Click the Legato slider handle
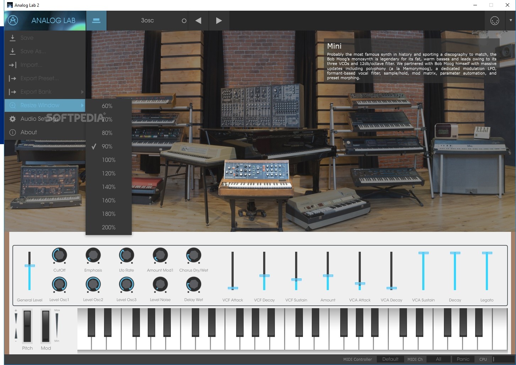Image resolution: width=516 pixels, height=365 pixels. point(487,253)
